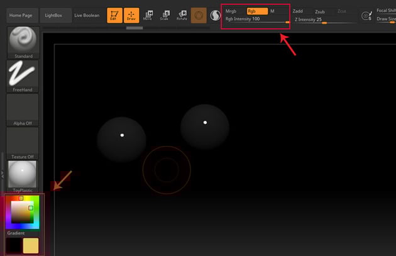Adjust the Z Intensity slider

(x=324, y=20)
